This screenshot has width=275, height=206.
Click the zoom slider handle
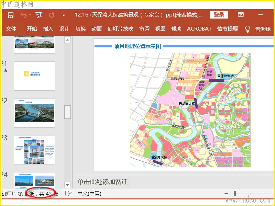pyautogui.click(x=235, y=194)
